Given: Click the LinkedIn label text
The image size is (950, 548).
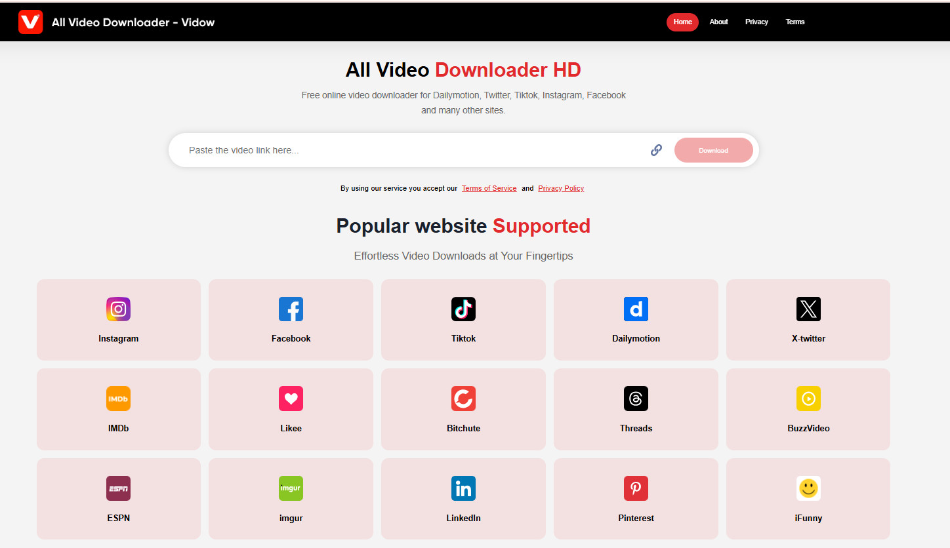Looking at the screenshot, I should tap(463, 518).
